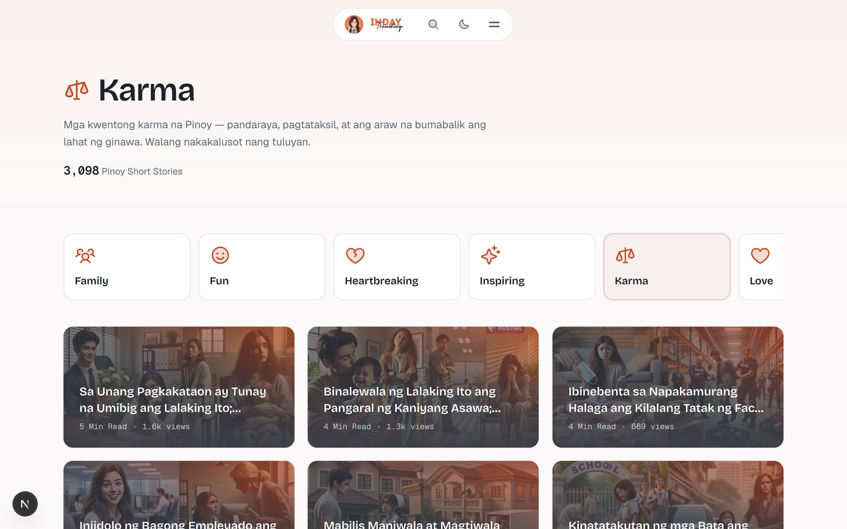The width and height of the screenshot is (847, 529).
Task: Click the Karma scales icon in category card
Action: tap(625, 255)
